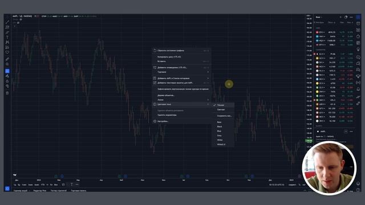Click the Remove Objects trash icon
The height and width of the screenshot is (205, 365).
point(7,93)
